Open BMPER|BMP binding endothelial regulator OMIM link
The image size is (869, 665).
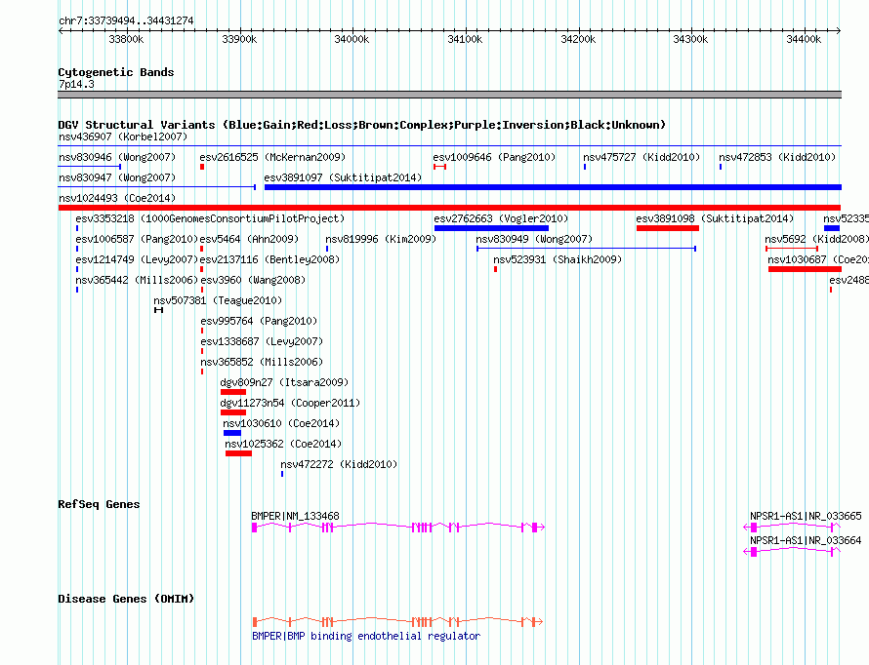coord(366,636)
